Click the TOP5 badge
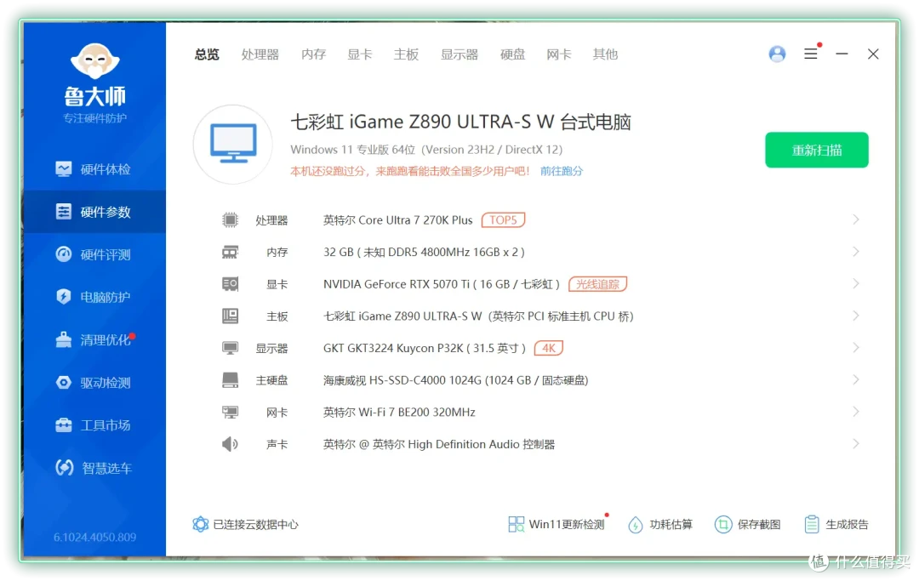This screenshot has width=919, height=581. (503, 220)
